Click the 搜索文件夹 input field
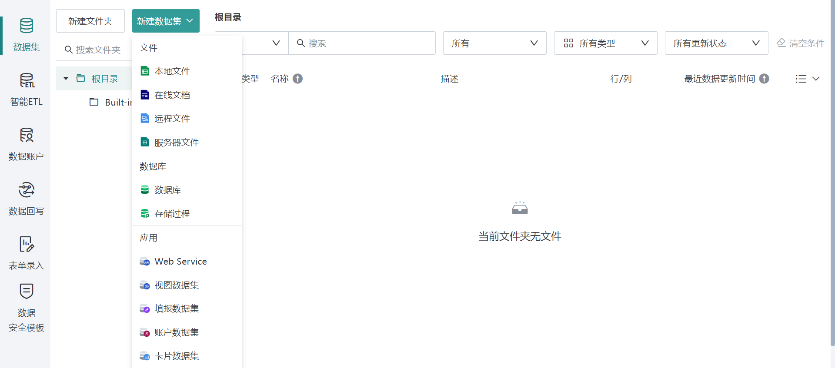The width and height of the screenshot is (835, 368). click(x=98, y=50)
